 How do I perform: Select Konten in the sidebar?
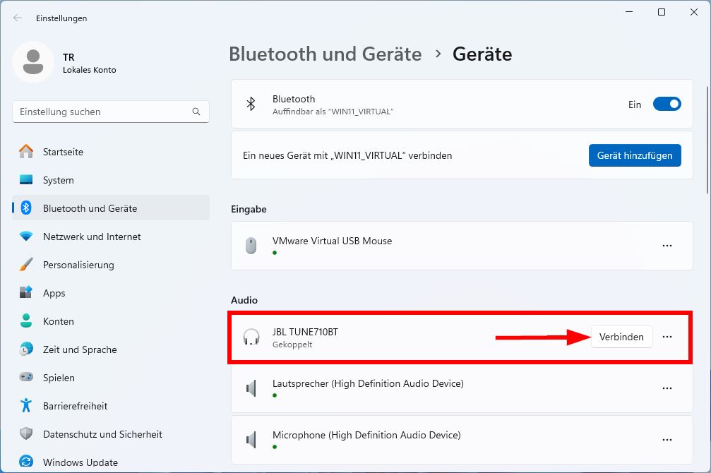25,321
